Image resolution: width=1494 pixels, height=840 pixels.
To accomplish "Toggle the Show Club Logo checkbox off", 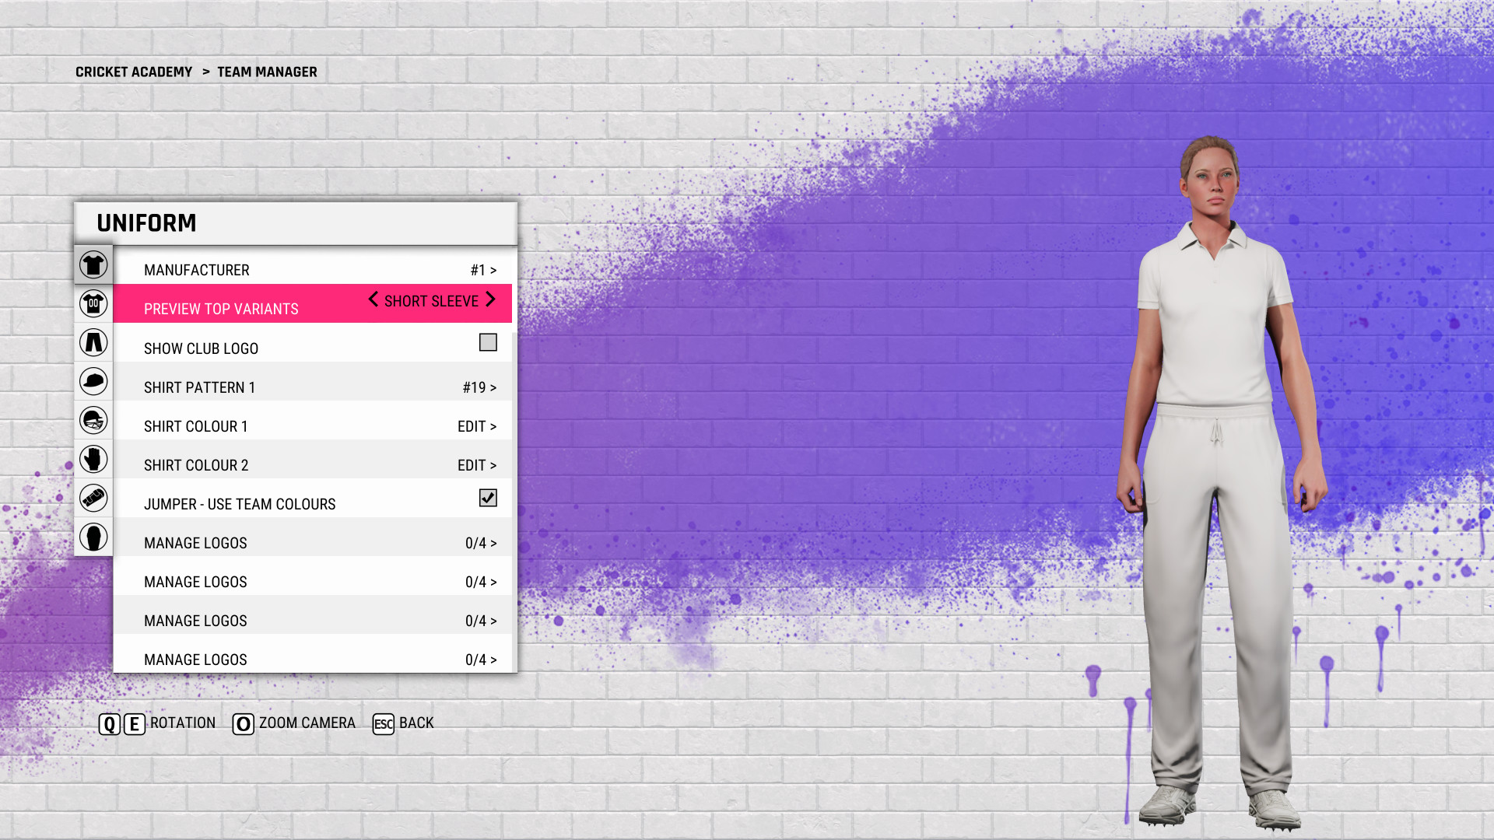I will click(488, 342).
